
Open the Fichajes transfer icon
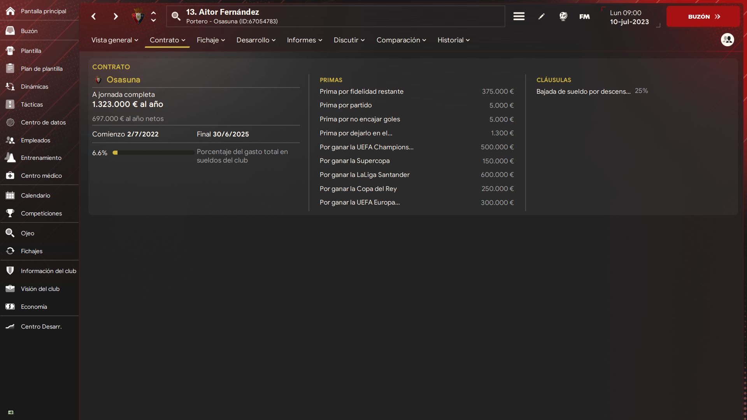click(x=10, y=251)
